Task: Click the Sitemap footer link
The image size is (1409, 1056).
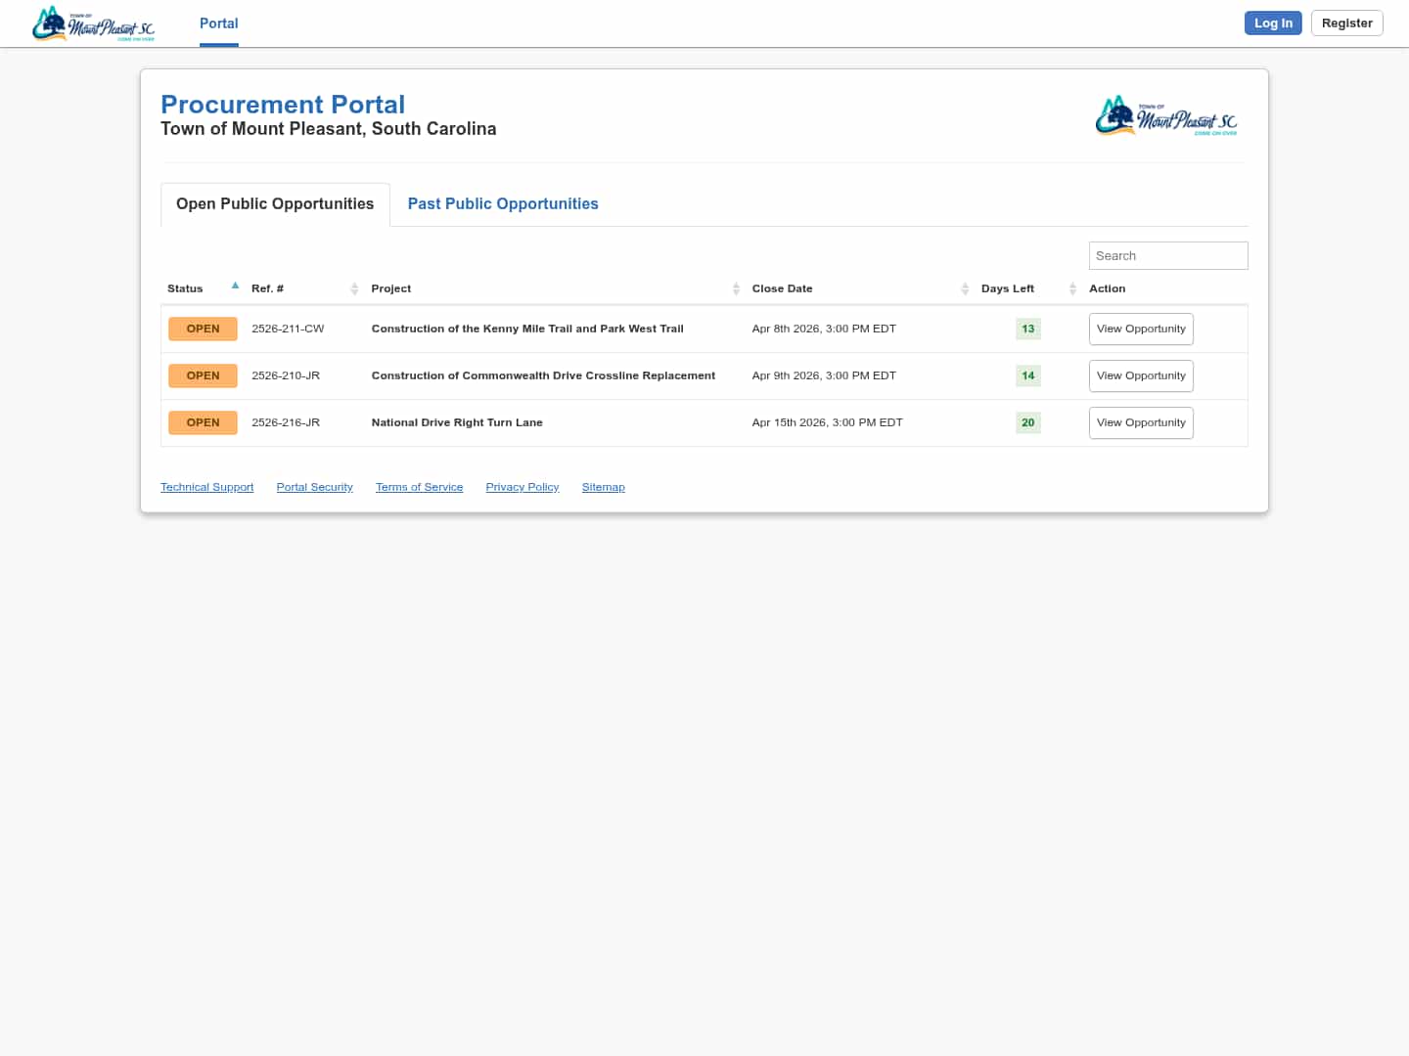Action: point(603,487)
